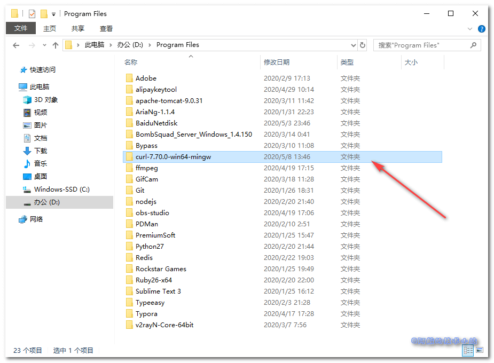Collapse the ribbon with the chevron
This screenshot has width=494, height=363.
tap(470, 28)
